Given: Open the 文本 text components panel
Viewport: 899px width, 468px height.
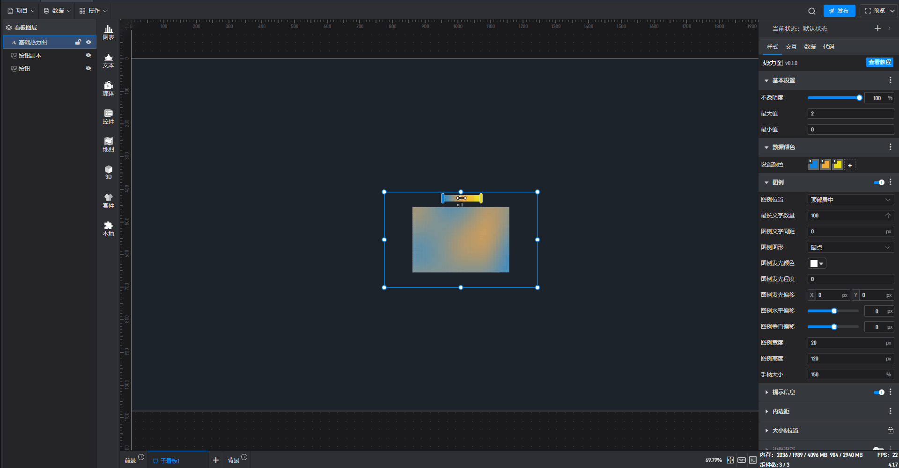Looking at the screenshot, I should (x=108, y=60).
